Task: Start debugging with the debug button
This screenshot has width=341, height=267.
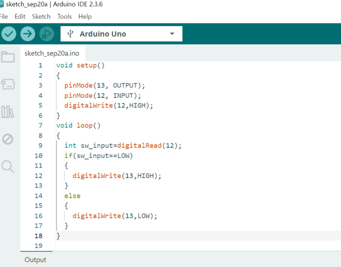Action: [46, 34]
